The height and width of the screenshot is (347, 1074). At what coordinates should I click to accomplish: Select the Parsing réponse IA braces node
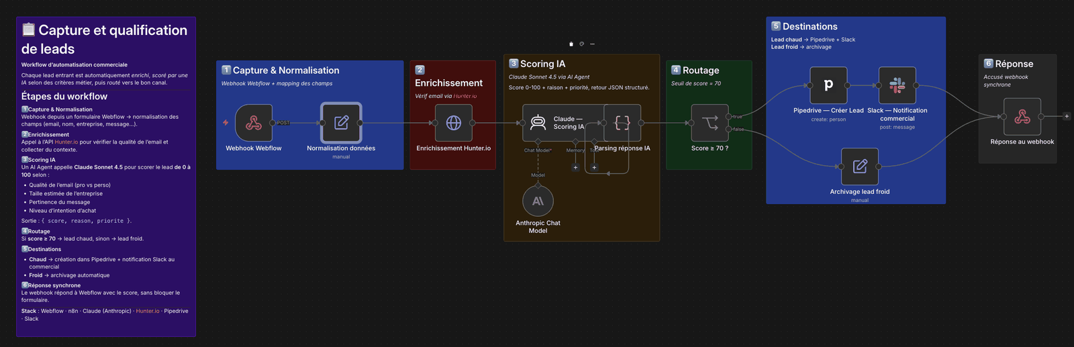pyautogui.click(x=622, y=123)
